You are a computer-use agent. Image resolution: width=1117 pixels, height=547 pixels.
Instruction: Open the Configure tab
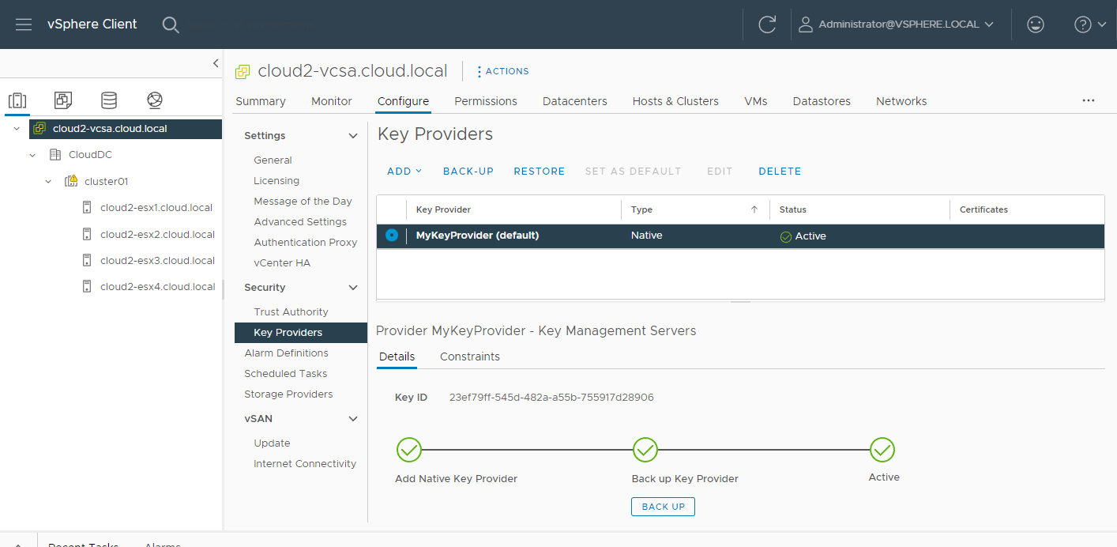tap(403, 101)
